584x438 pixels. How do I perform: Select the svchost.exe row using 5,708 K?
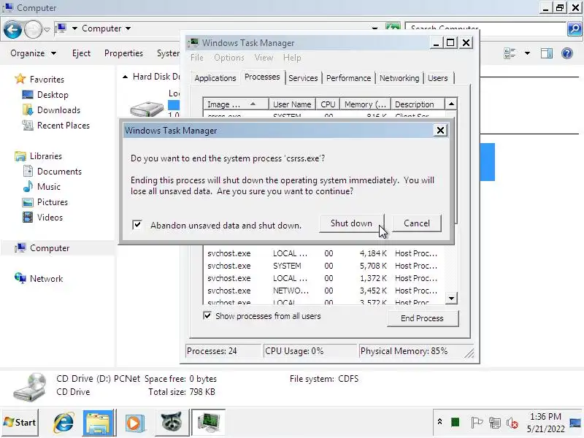(x=323, y=266)
